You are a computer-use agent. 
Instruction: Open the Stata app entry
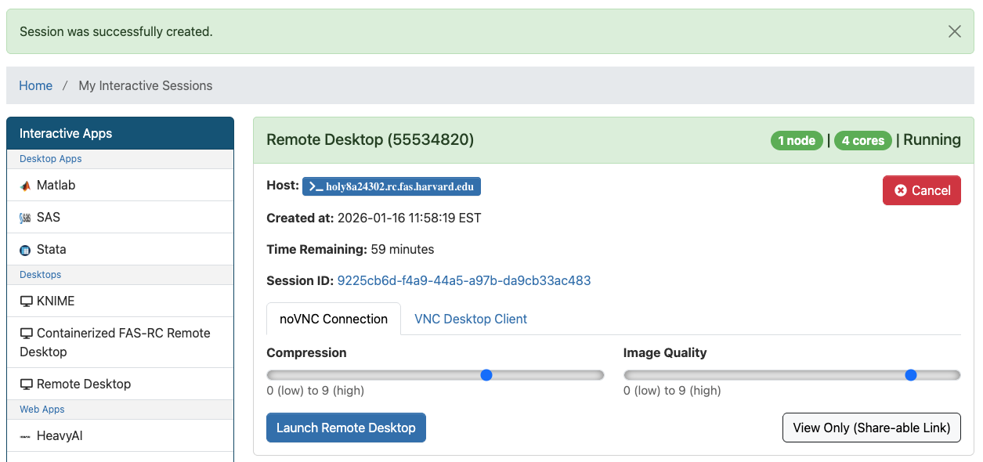[x=52, y=250]
